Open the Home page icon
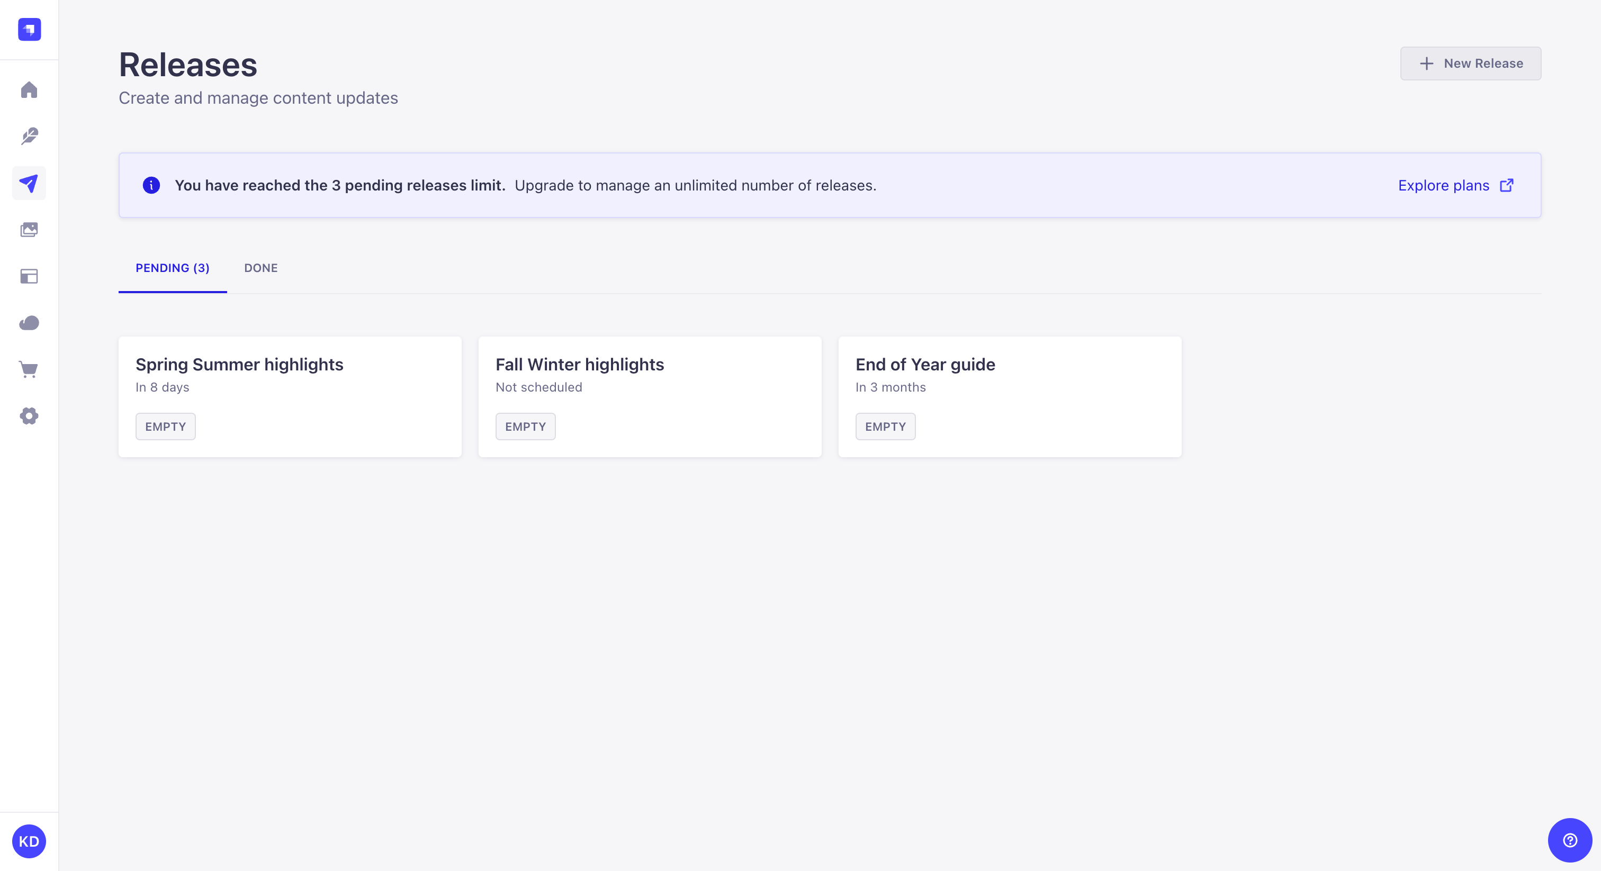Screen dimensions: 1601x871 [x=29, y=90]
